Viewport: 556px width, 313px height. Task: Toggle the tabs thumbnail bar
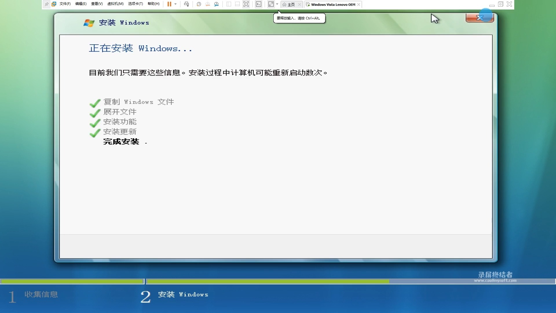[x=237, y=4]
